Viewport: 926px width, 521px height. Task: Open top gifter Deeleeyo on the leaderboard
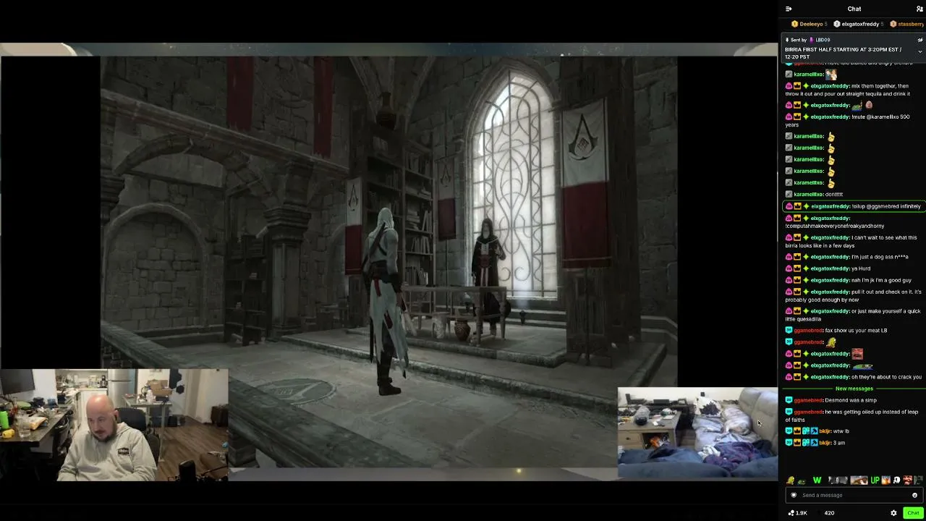coord(809,24)
